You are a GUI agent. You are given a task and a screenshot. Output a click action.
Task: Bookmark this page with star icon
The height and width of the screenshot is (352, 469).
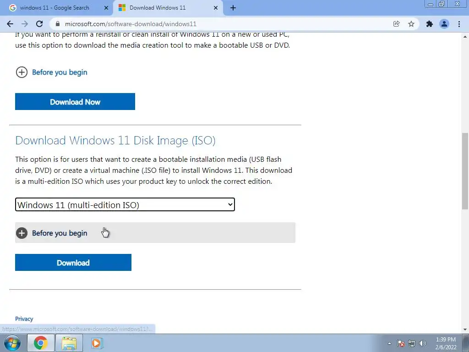coord(411,24)
